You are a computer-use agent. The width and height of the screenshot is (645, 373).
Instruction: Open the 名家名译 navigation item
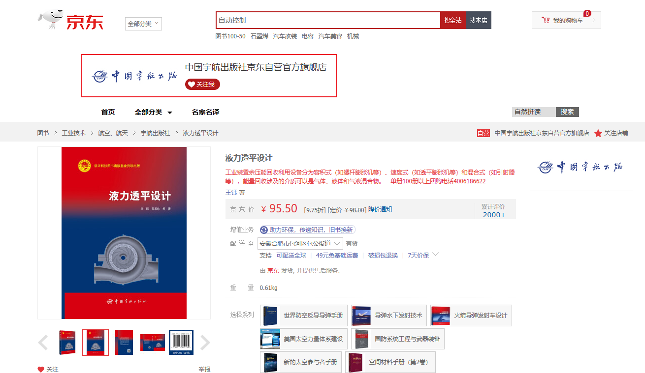(x=206, y=112)
